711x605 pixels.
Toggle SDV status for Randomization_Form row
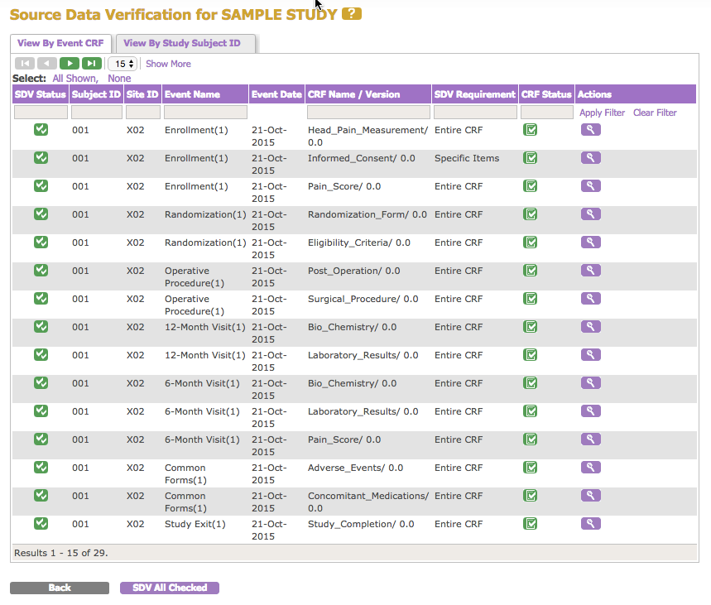(x=41, y=214)
